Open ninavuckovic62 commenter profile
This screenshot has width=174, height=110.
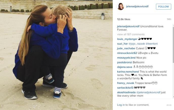tap(127, 53)
